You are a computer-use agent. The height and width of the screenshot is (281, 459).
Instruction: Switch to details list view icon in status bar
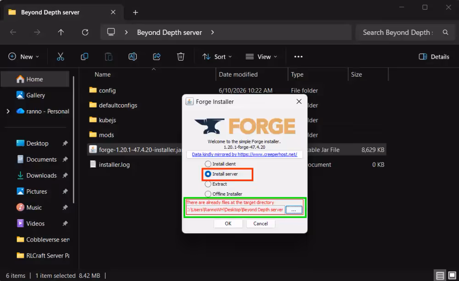click(440, 275)
